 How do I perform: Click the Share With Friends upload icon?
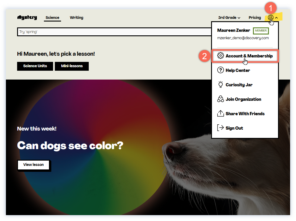221,113
